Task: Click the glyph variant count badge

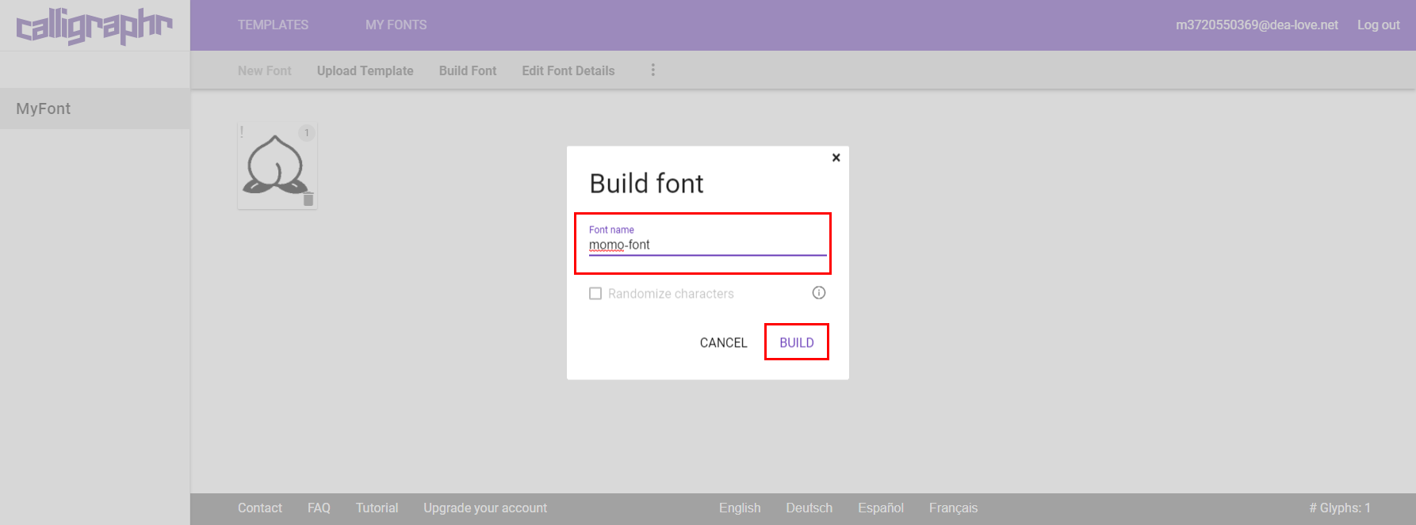Action: (307, 132)
